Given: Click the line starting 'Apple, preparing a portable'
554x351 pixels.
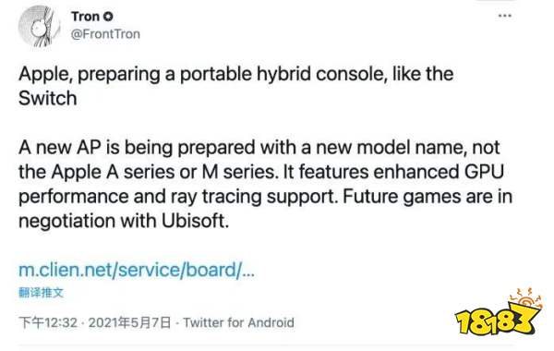Looking at the screenshot, I should (236, 75).
